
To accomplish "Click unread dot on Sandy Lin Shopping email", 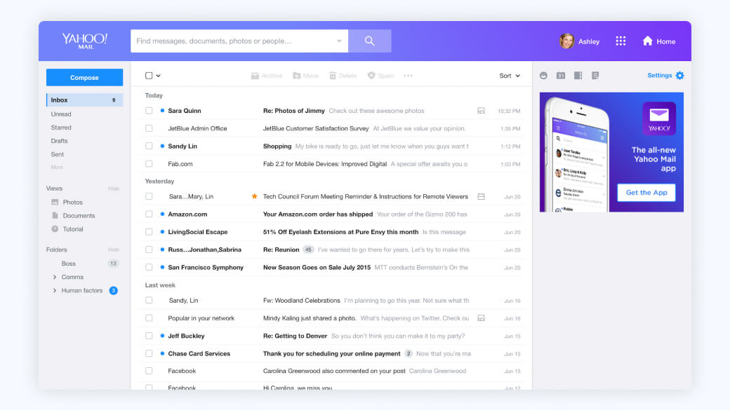I will (162, 146).
